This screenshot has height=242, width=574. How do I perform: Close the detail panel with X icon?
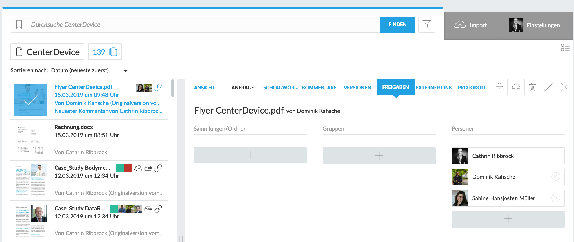click(565, 87)
